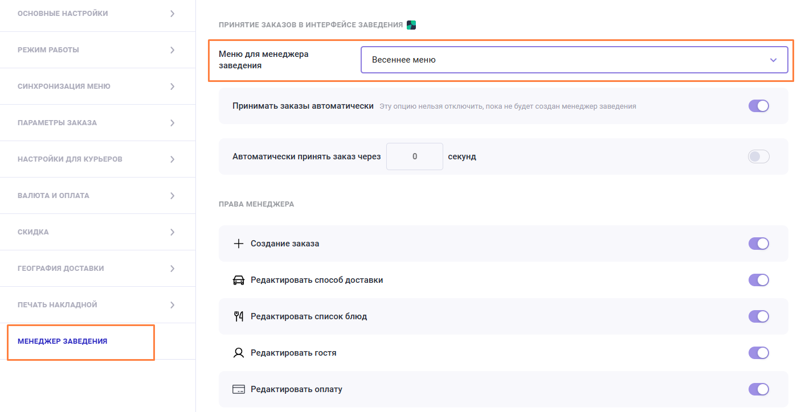The image size is (797, 412).
Task: Toggle Принимать заказы автоматически switch
Action: 758,106
